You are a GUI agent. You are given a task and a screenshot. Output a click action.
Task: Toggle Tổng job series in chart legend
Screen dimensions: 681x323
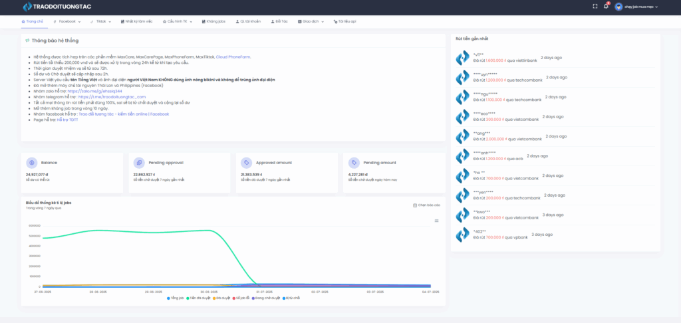click(x=176, y=298)
